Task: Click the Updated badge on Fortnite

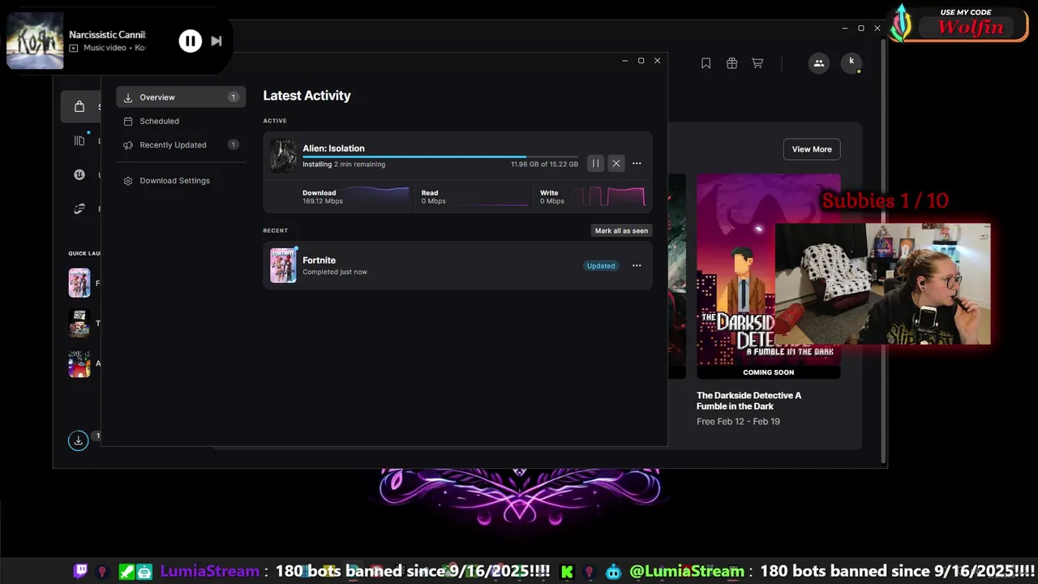Action: pyautogui.click(x=601, y=265)
